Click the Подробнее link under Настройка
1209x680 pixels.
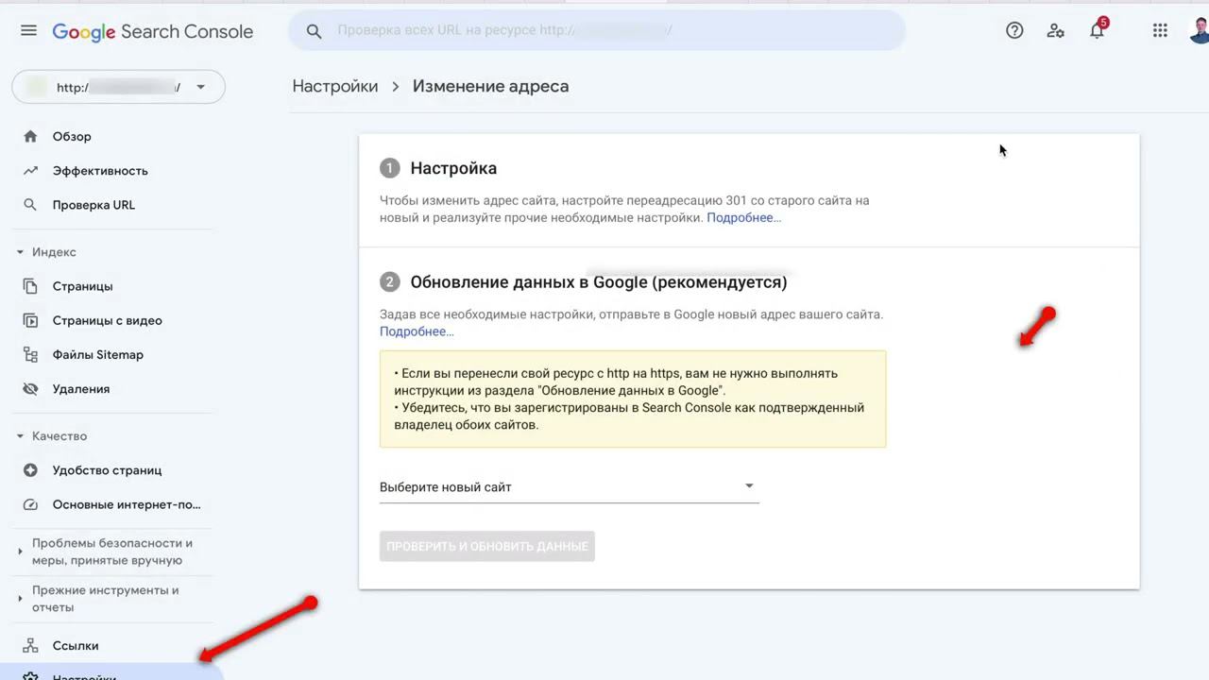[743, 218]
